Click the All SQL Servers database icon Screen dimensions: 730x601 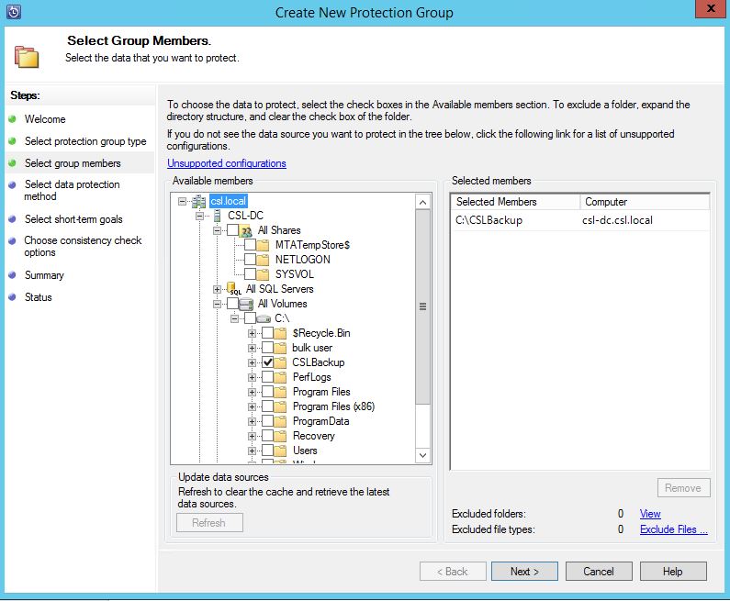click(x=234, y=289)
